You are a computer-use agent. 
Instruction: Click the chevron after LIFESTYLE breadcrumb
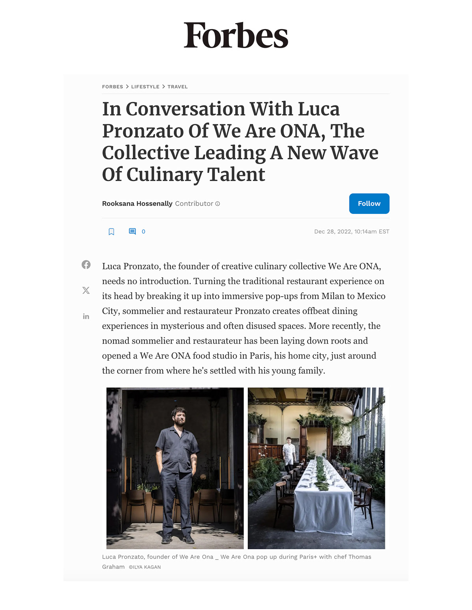(164, 86)
